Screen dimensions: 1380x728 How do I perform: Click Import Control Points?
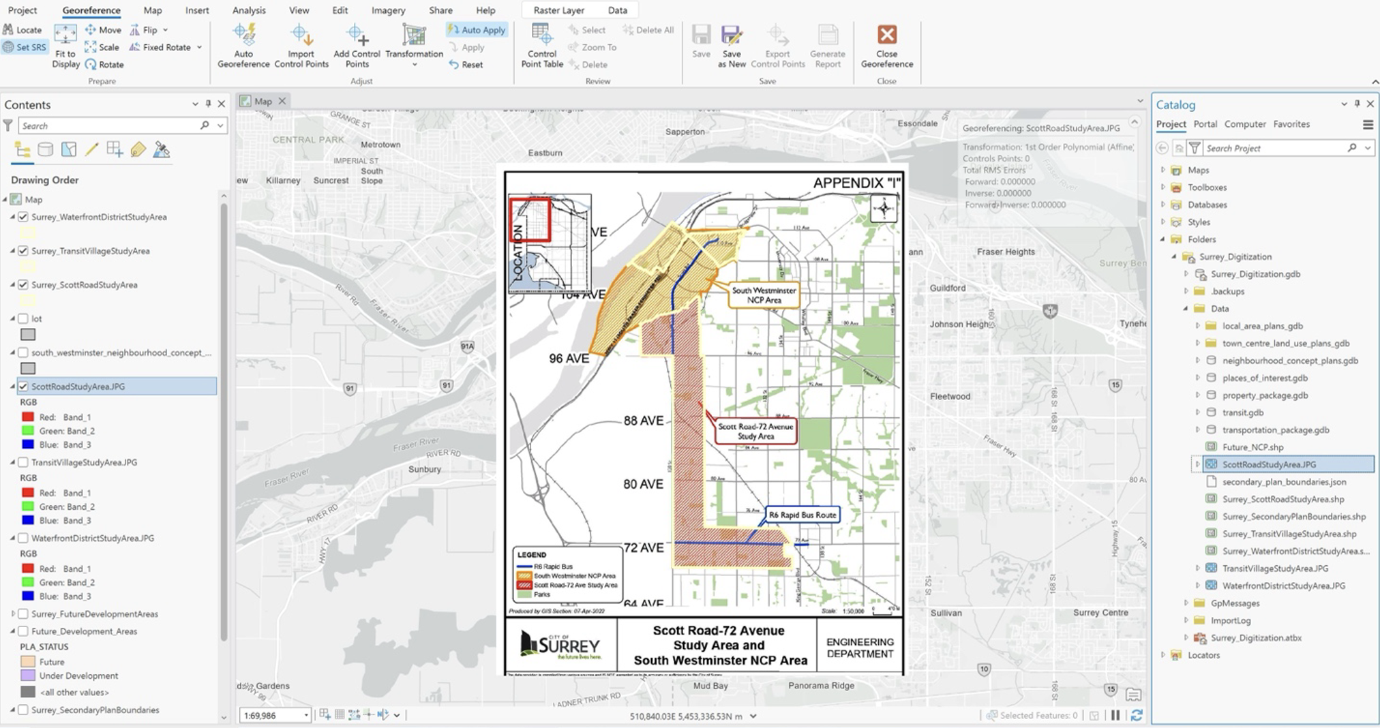[x=301, y=46]
